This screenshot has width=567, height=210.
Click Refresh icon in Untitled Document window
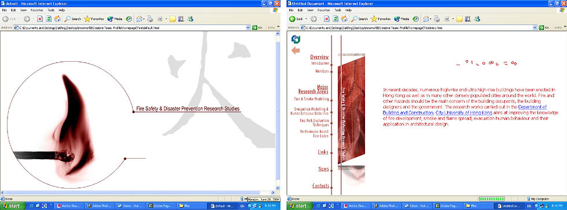(x=336, y=19)
